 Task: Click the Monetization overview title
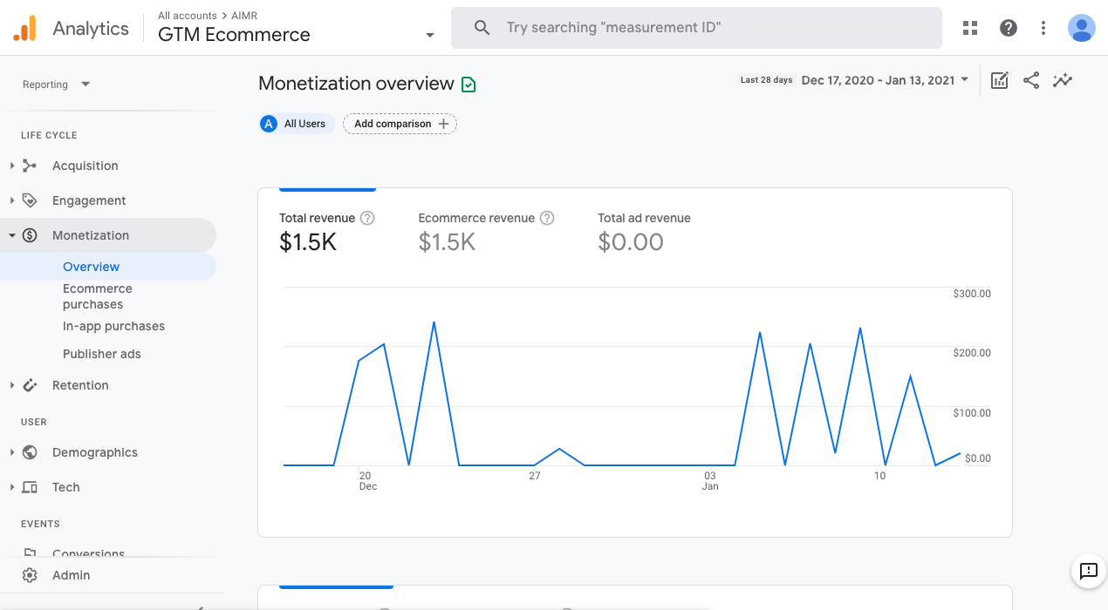coord(356,84)
